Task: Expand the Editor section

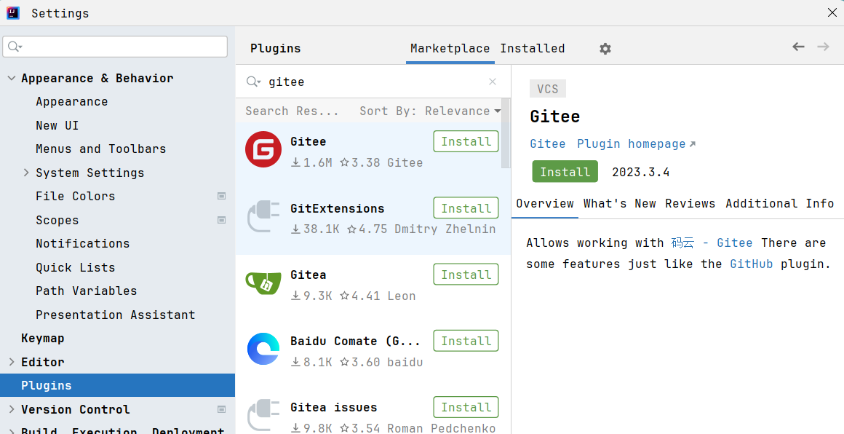Action: pos(12,362)
